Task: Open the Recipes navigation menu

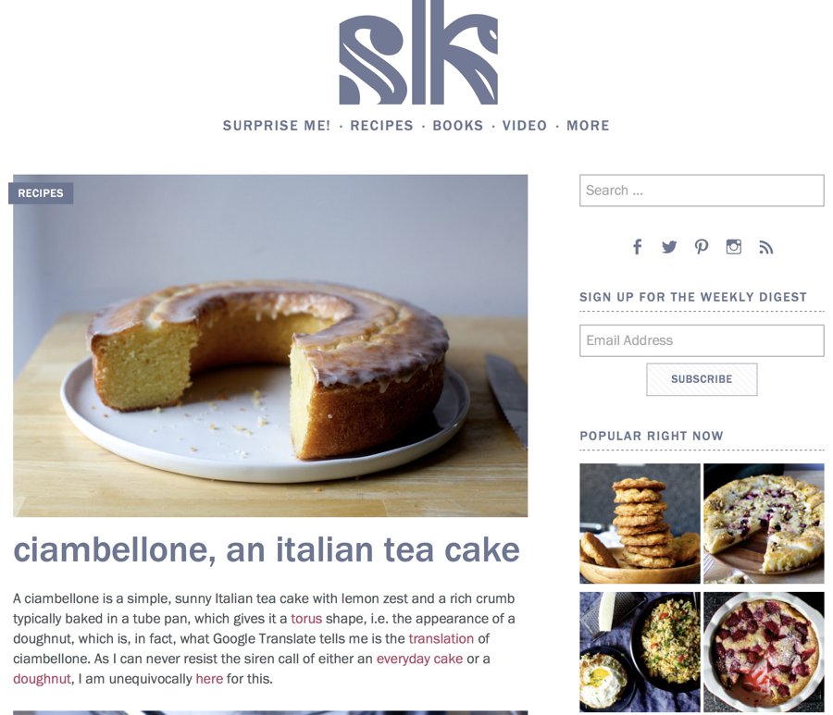Action: coord(381,126)
